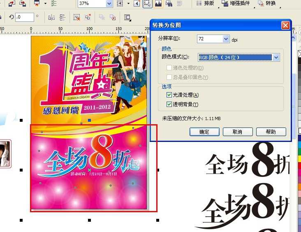Click the Ungroup All icon
Viewport: 301px width, 232px height.
(x=88, y=17)
